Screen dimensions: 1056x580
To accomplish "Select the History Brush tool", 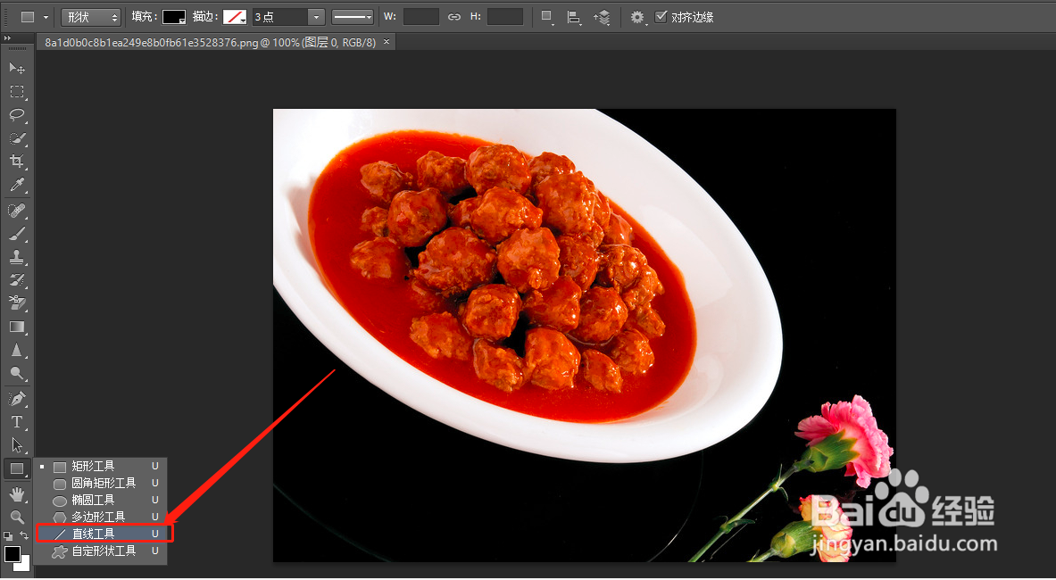I will tap(17, 280).
